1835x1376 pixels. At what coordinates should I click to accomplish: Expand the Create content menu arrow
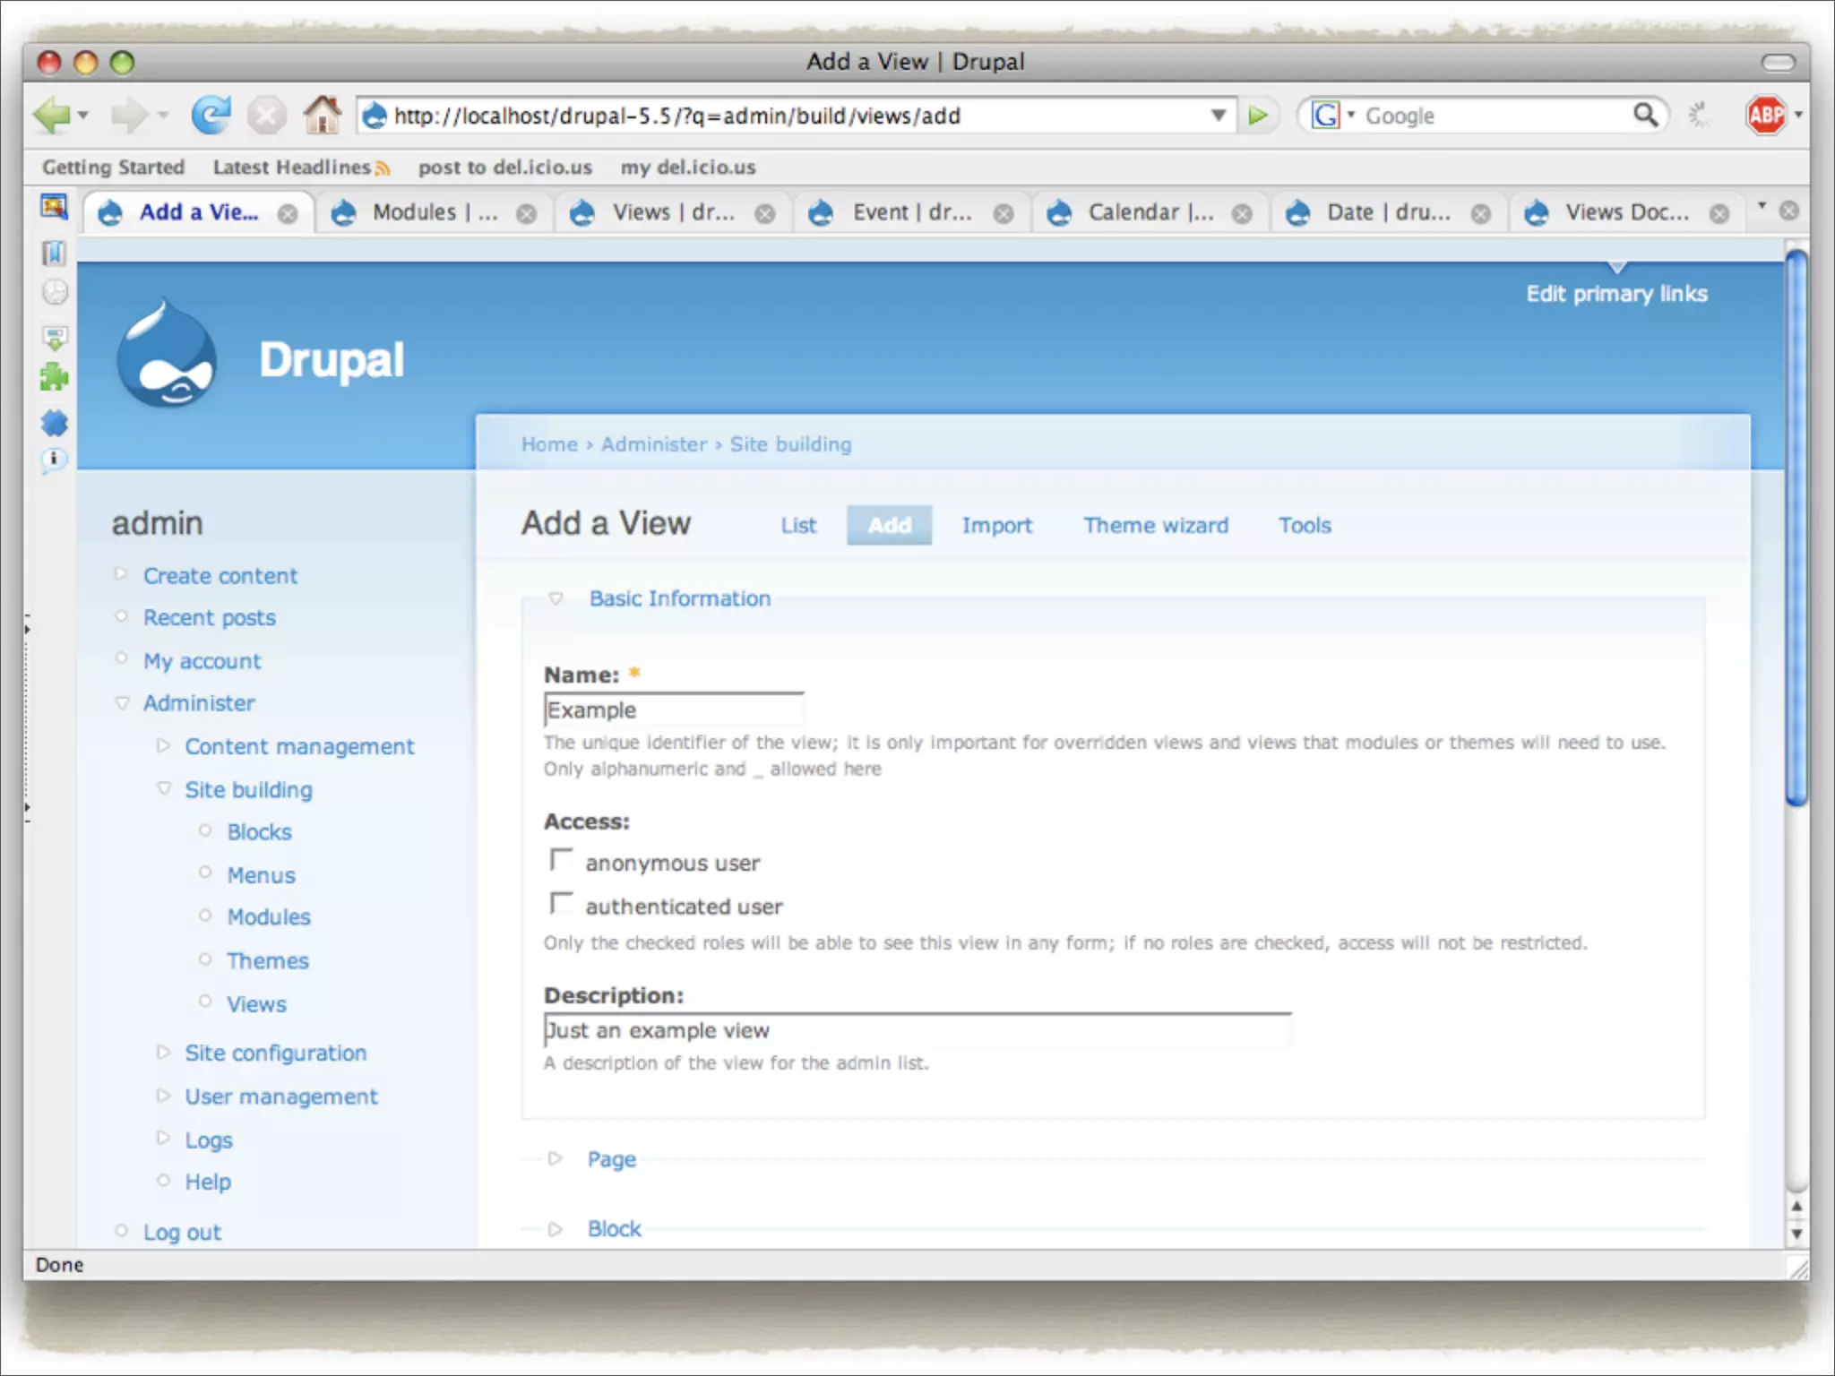(120, 573)
